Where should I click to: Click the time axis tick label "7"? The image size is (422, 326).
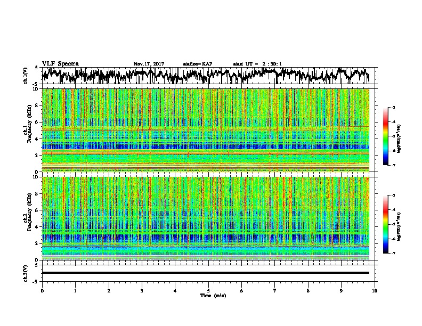(275, 290)
